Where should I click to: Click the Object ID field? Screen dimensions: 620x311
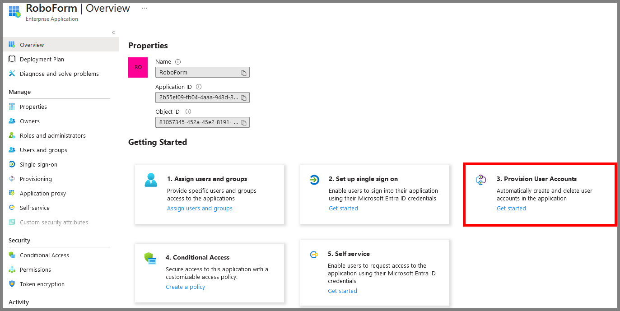pyautogui.click(x=202, y=122)
